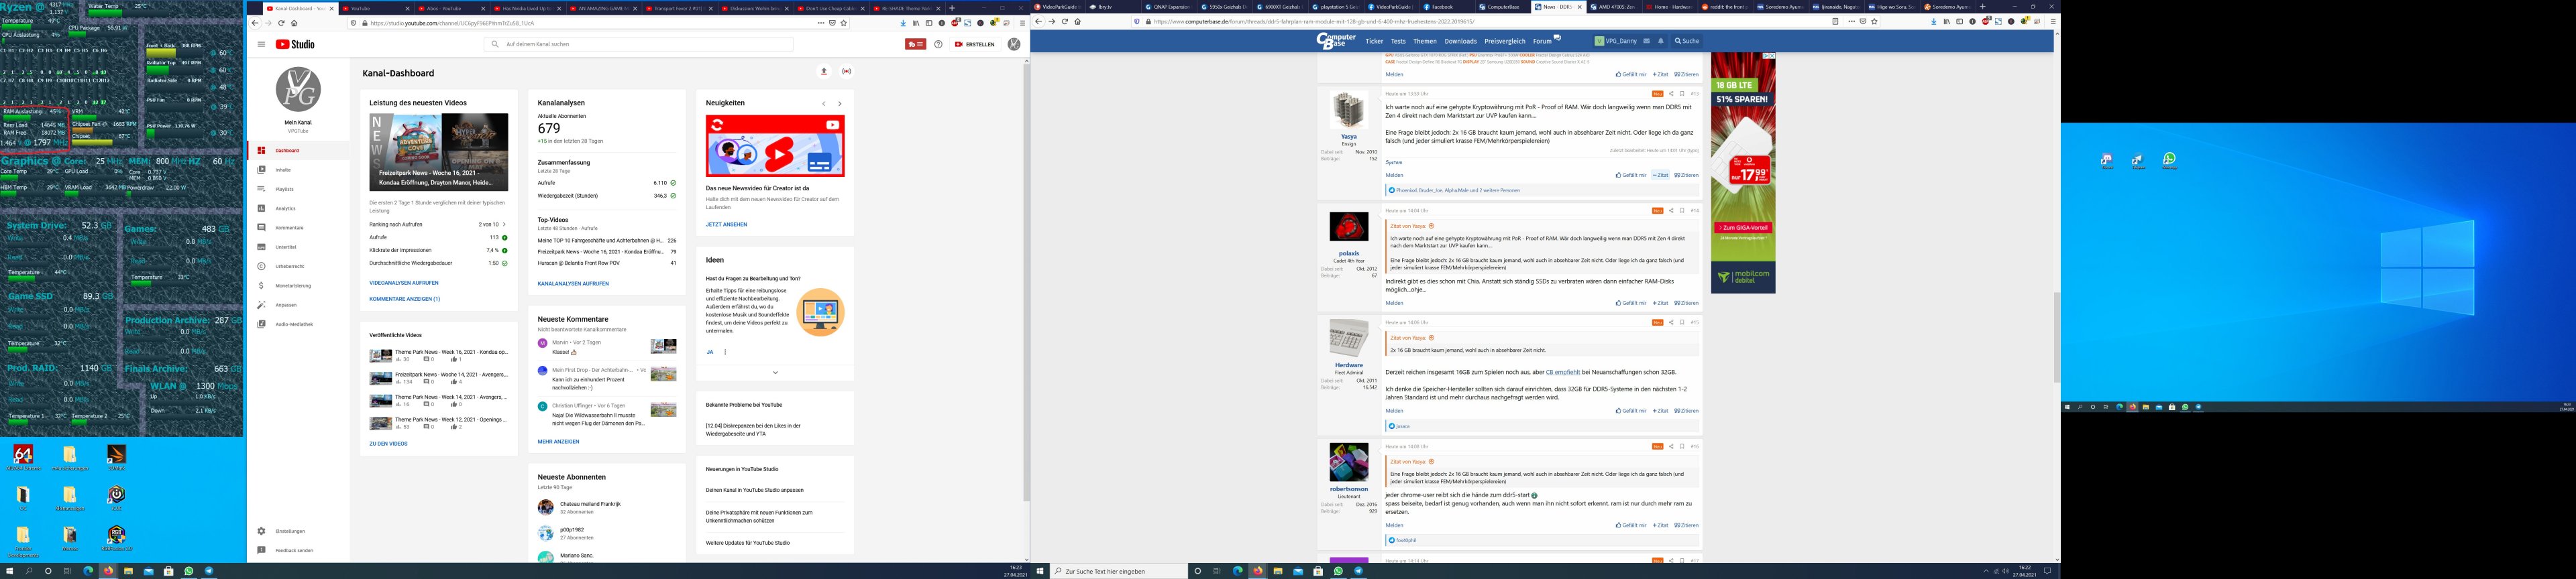Show previous Neuigkeiten card arrow

tap(824, 104)
